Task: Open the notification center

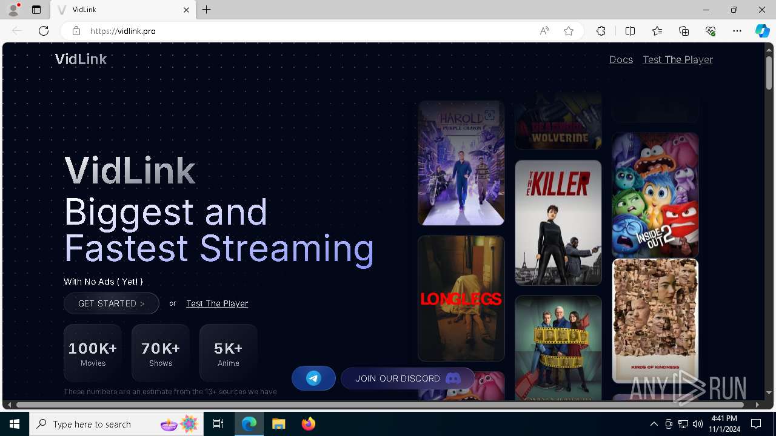Action: 756,424
